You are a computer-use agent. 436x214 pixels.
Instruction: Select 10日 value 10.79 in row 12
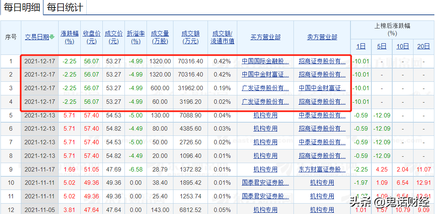pyautogui.click(x=403, y=210)
